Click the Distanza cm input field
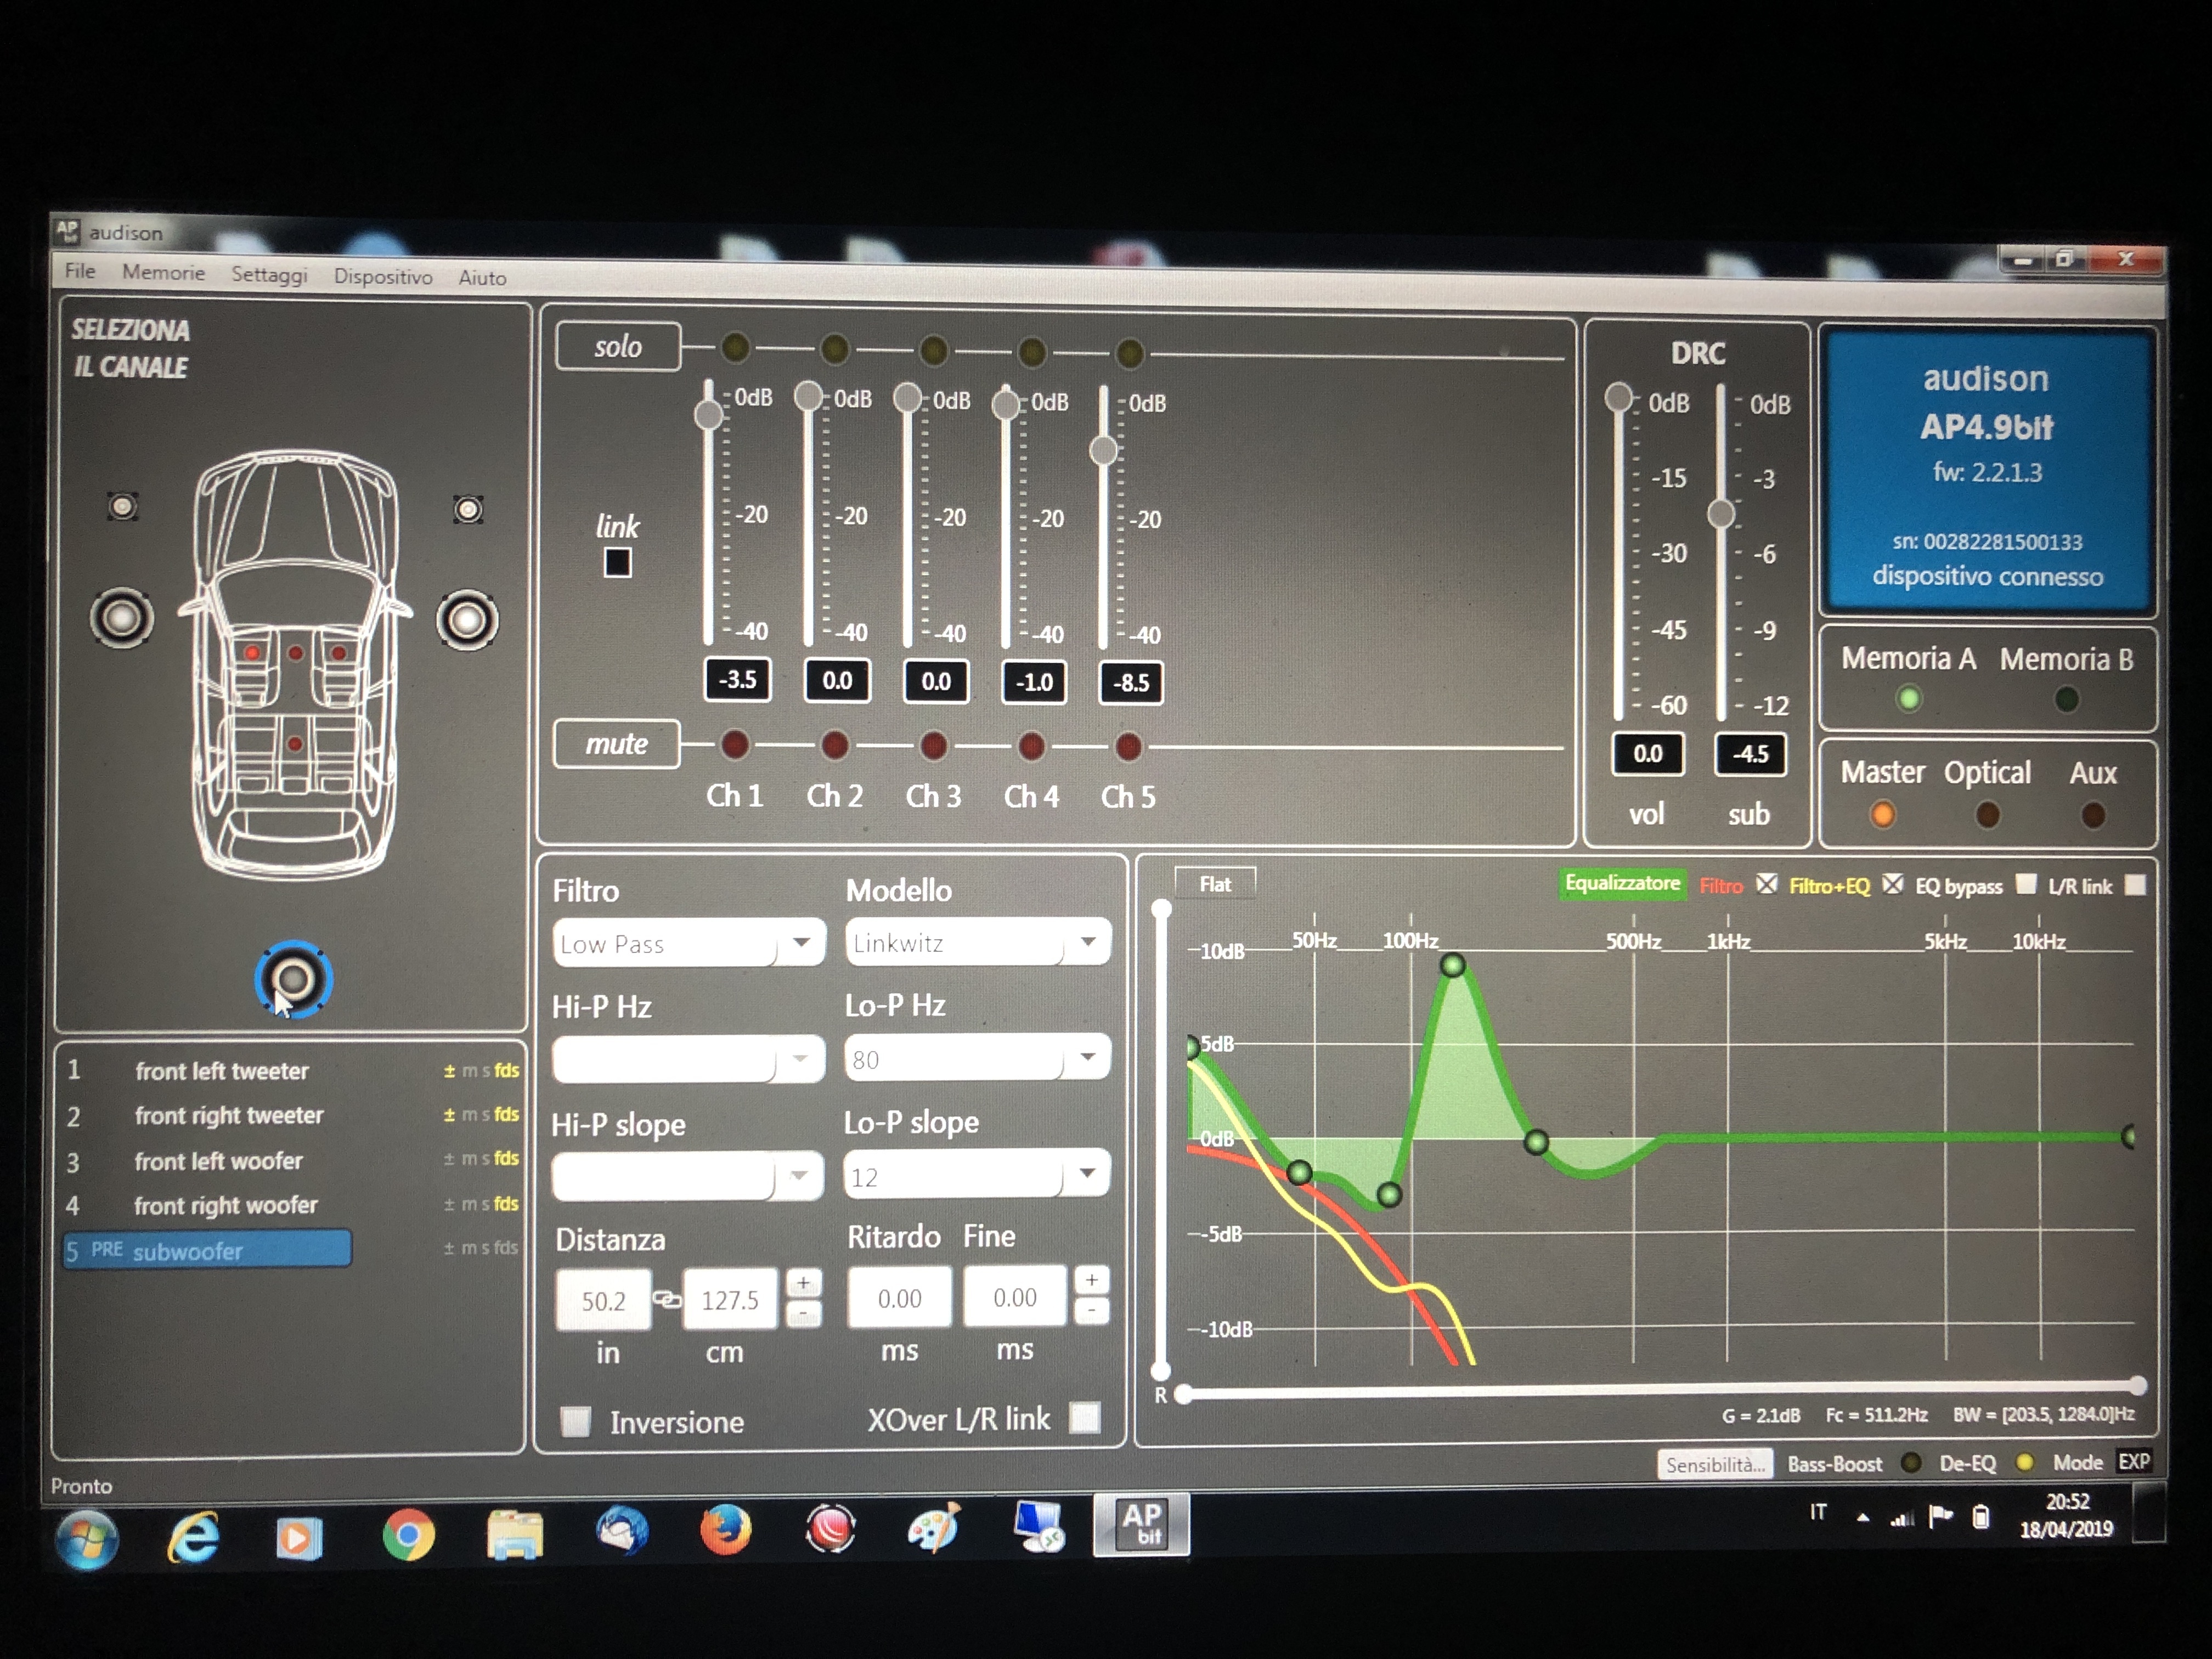The height and width of the screenshot is (1659, 2212). [x=730, y=1299]
